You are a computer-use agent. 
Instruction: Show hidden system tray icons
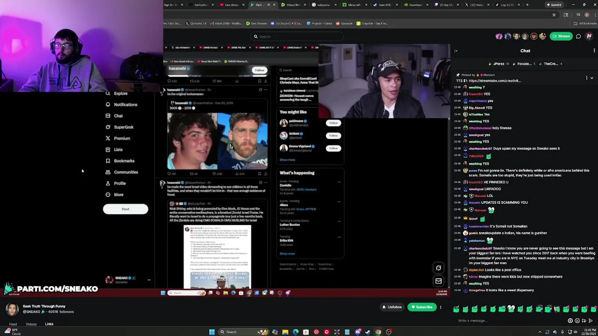(x=541, y=332)
